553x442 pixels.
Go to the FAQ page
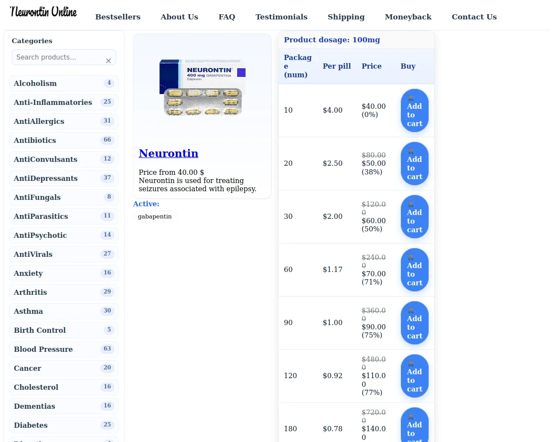click(x=226, y=17)
